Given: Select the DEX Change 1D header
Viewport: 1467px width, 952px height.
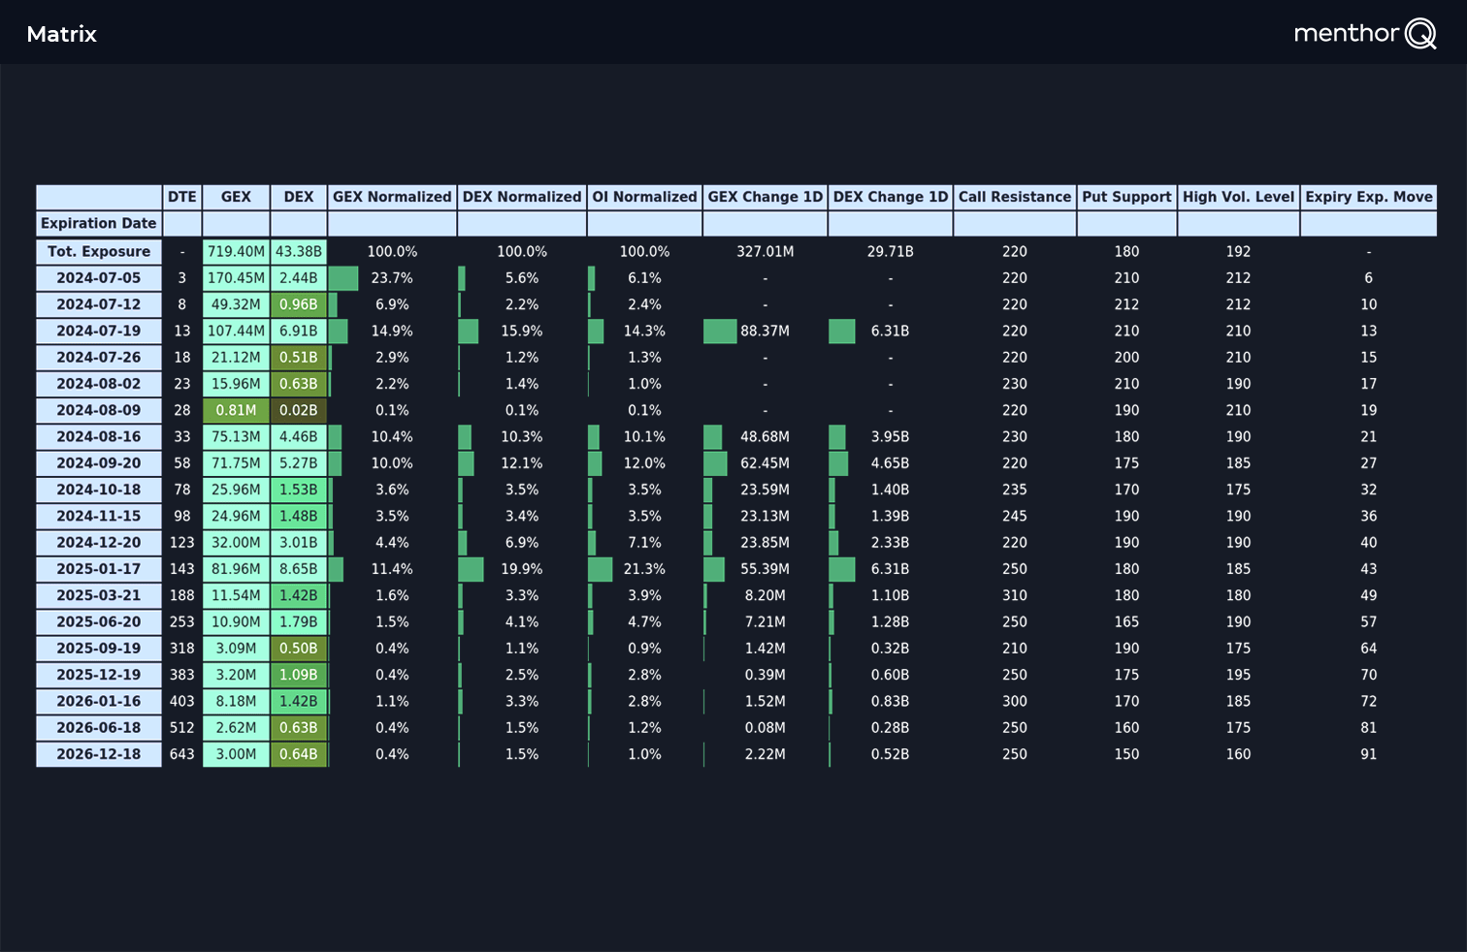Looking at the screenshot, I should pyautogui.click(x=890, y=197).
